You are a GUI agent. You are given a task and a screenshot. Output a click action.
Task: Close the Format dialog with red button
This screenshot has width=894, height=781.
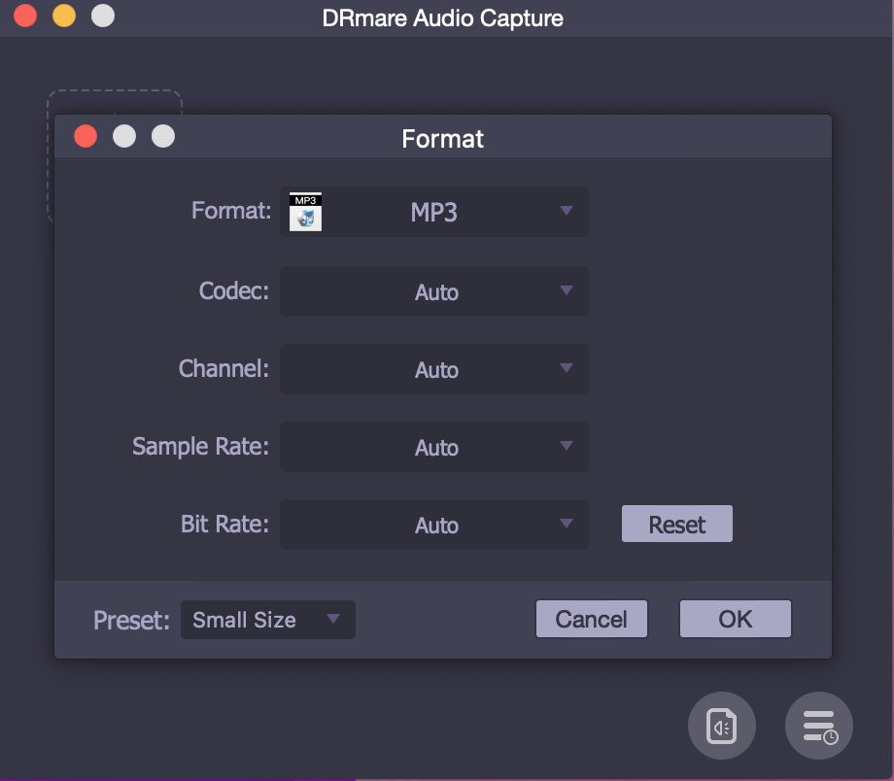click(x=86, y=137)
